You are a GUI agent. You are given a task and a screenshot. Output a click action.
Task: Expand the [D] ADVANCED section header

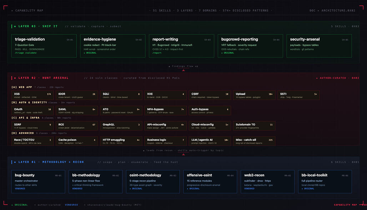pyautogui.click(x=23, y=133)
